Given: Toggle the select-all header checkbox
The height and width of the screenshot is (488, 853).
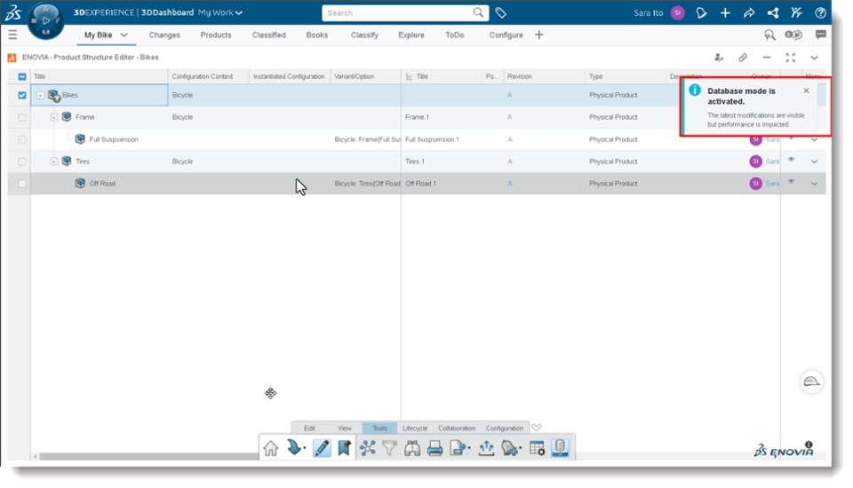Looking at the screenshot, I should (x=21, y=76).
